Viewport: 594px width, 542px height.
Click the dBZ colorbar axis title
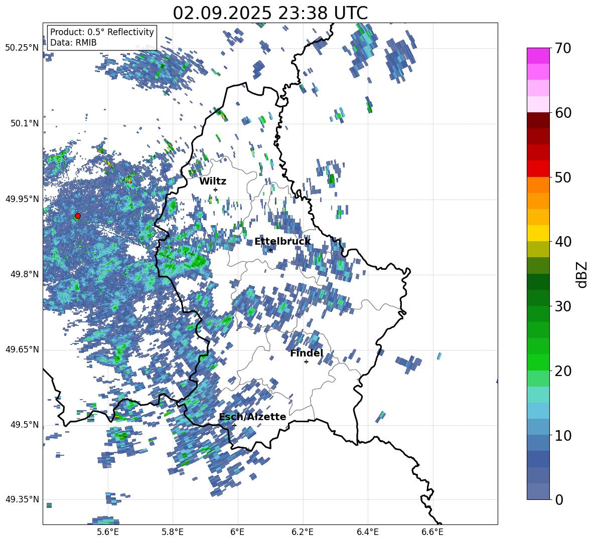click(582, 274)
